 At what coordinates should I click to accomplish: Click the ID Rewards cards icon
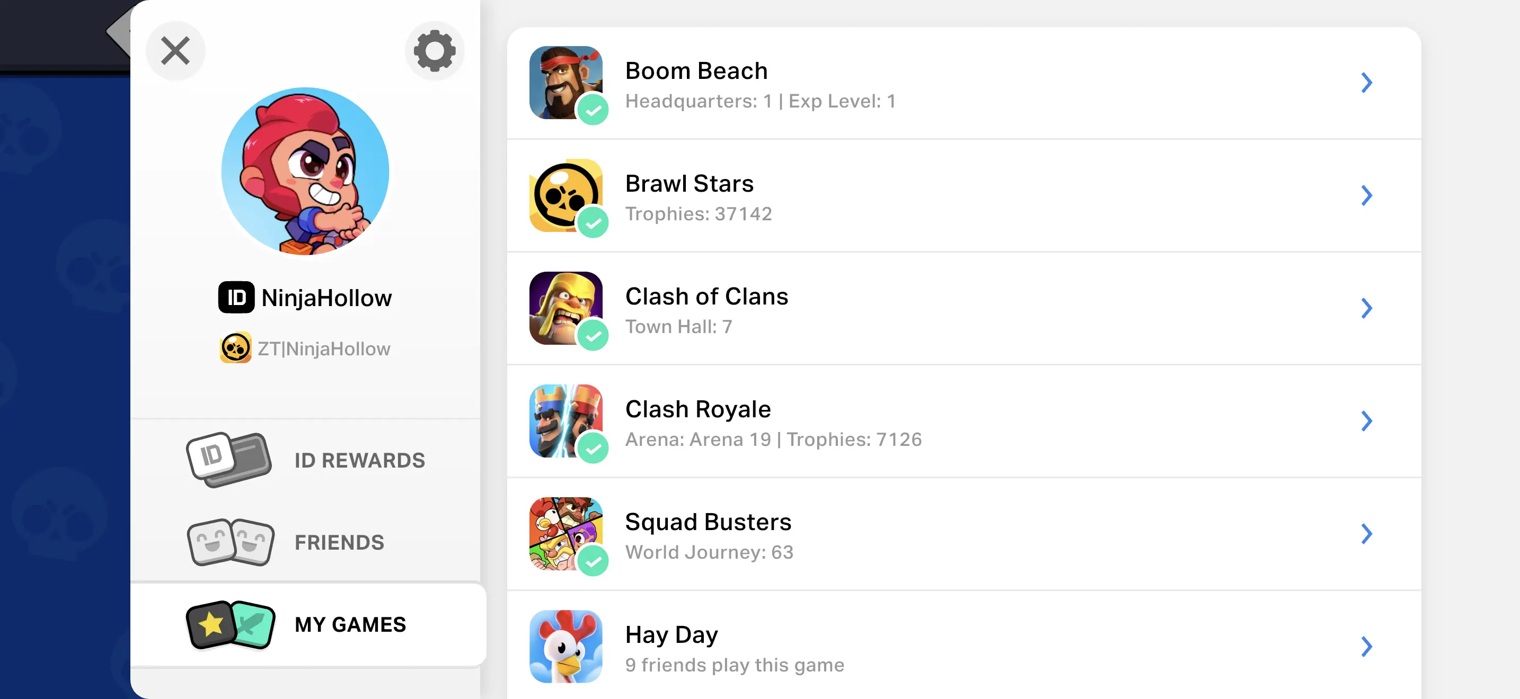coord(229,460)
